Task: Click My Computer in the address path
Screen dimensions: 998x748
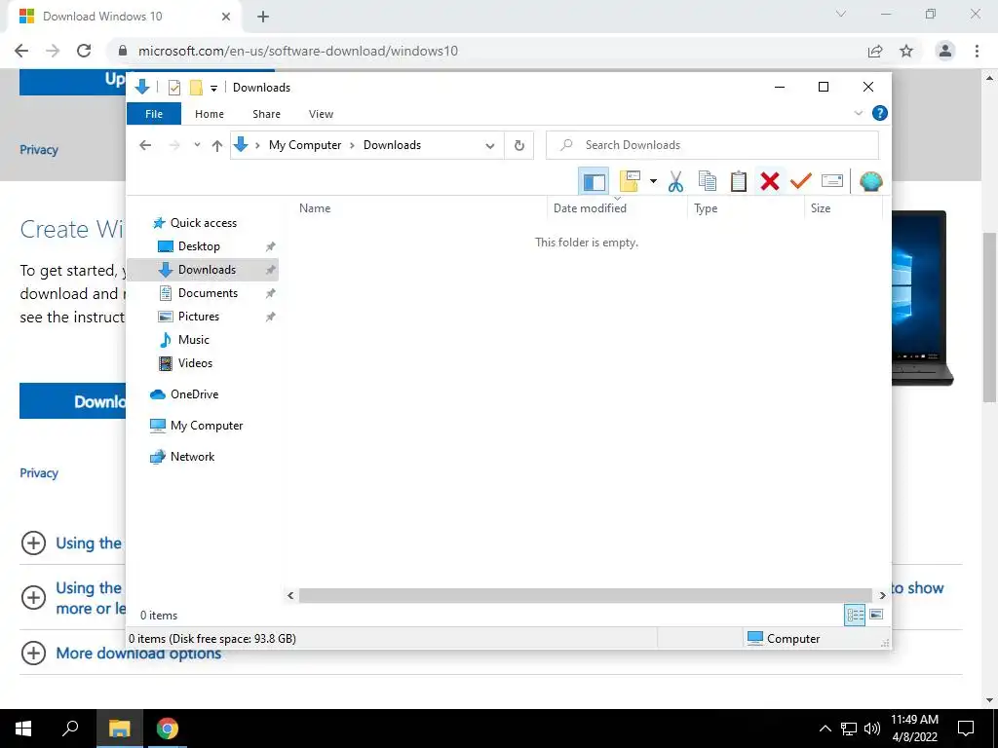Action: tap(305, 145)
